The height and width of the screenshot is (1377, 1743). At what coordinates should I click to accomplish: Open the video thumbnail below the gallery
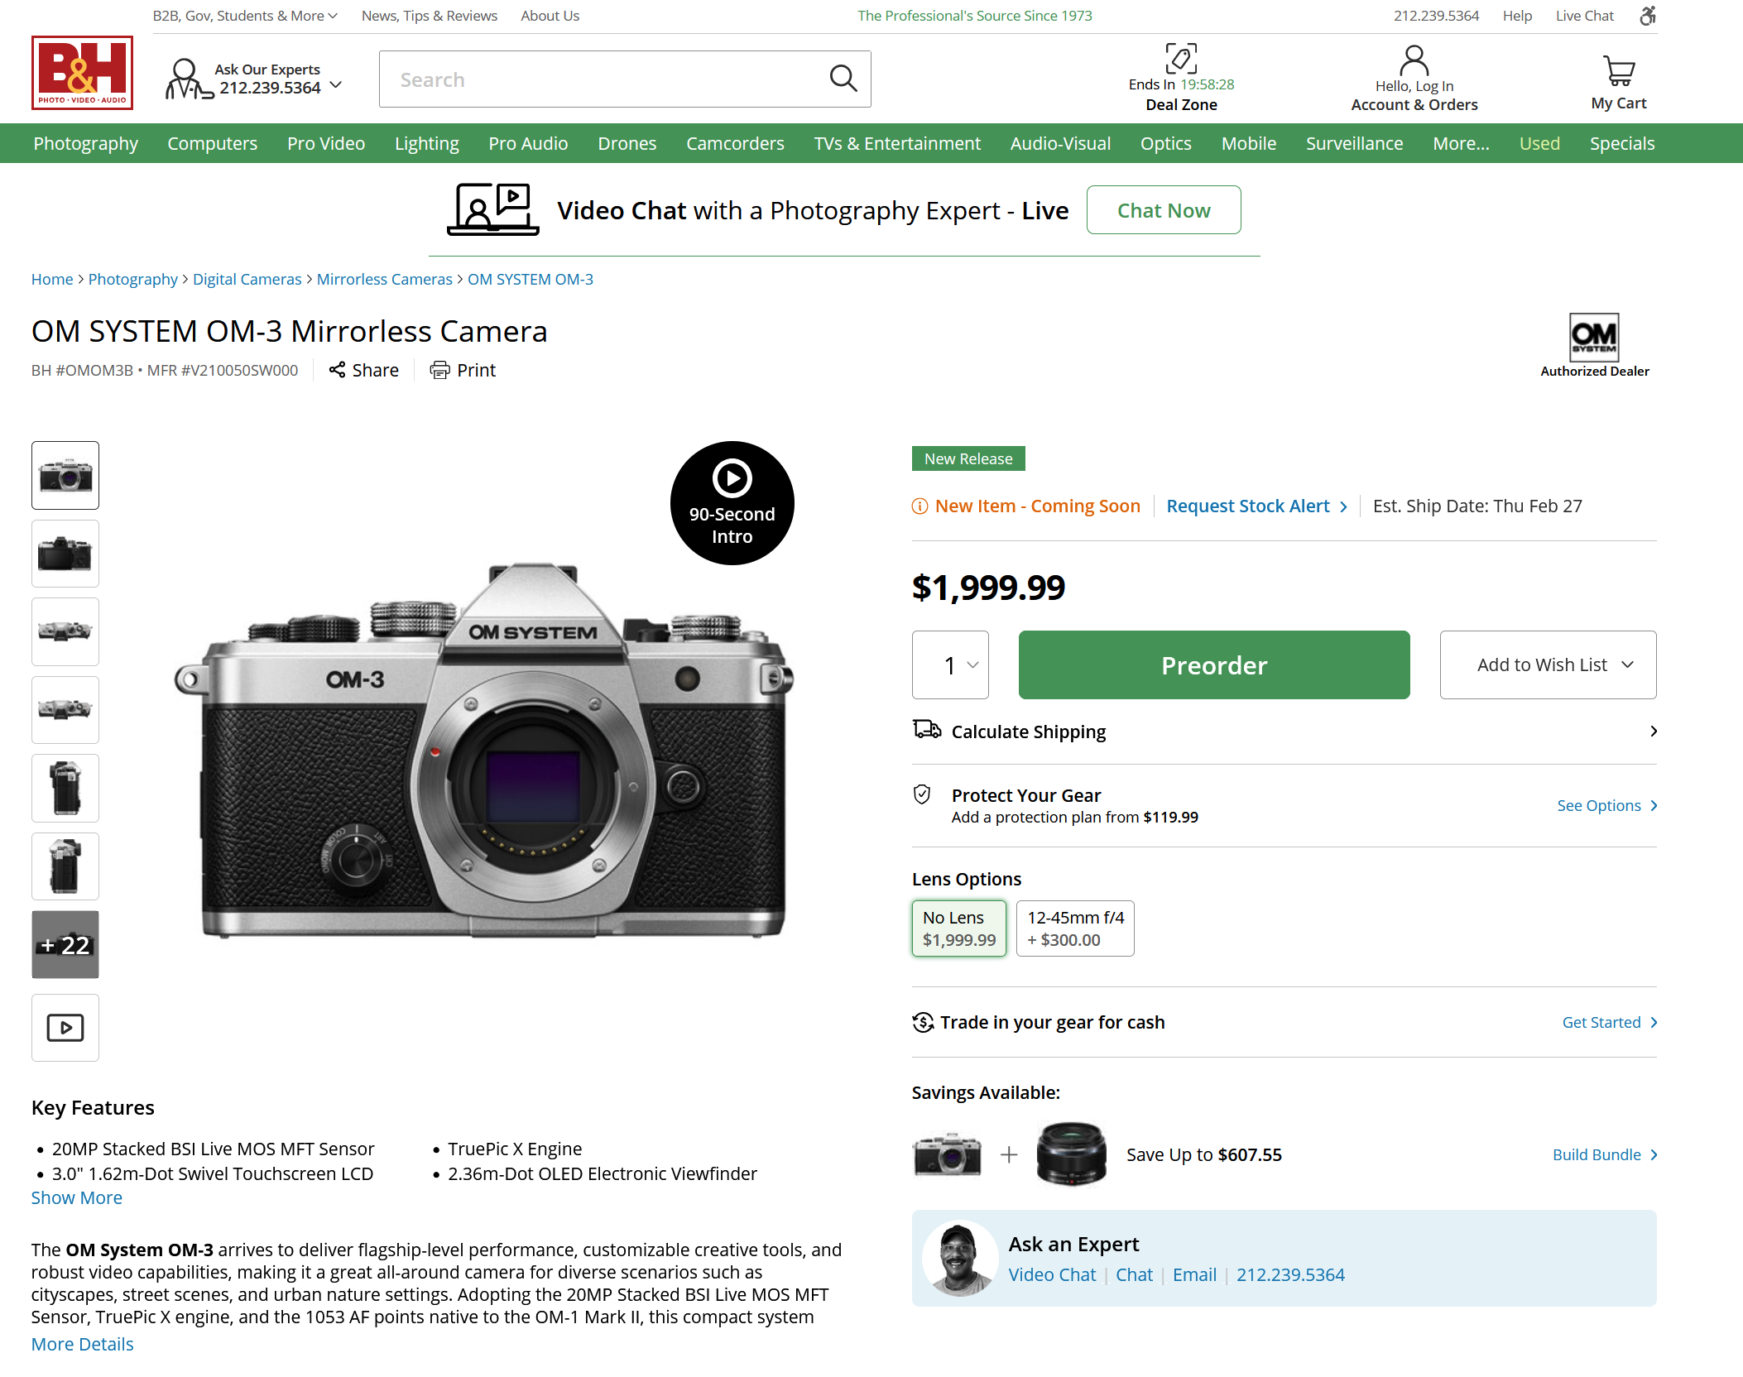point(65,1027)
